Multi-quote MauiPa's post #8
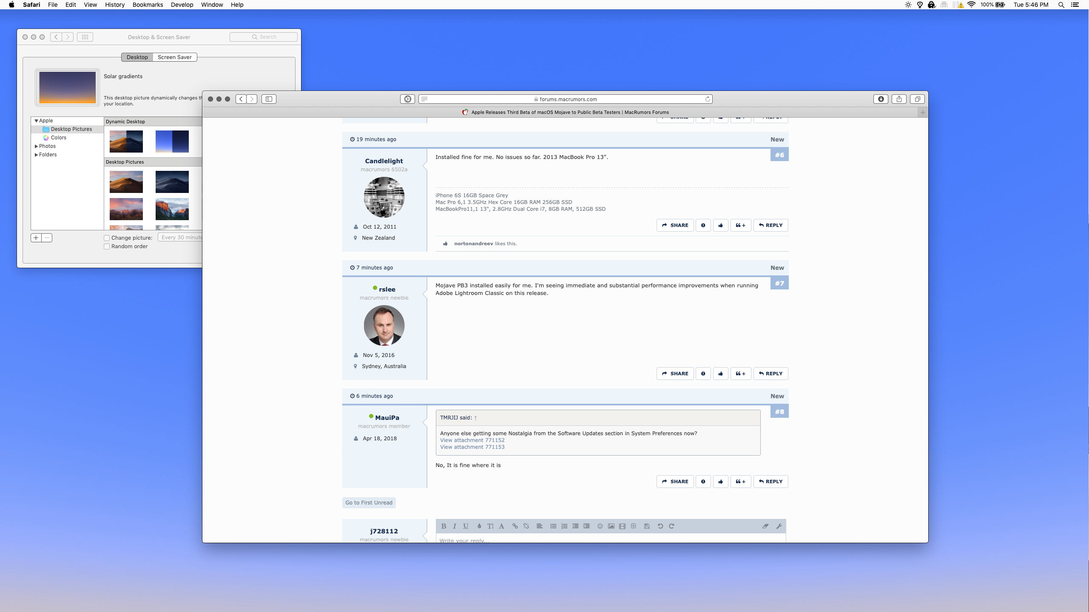The width and height of the screenshot is (1089, 612). [x=740, y=482]
